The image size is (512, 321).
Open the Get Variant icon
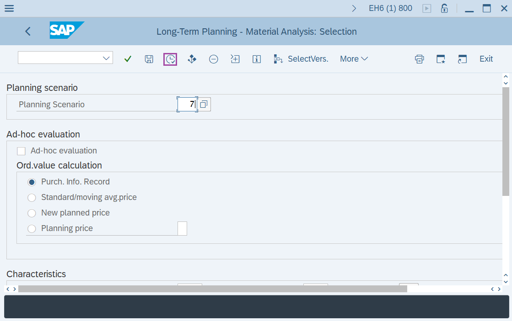click(192, 59)
